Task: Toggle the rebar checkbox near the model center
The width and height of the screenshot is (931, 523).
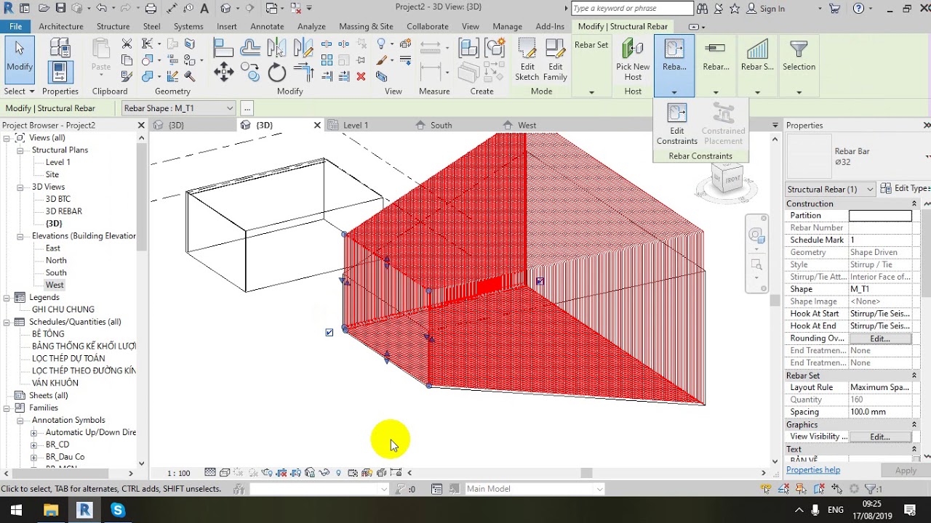Action: point(540,281)
